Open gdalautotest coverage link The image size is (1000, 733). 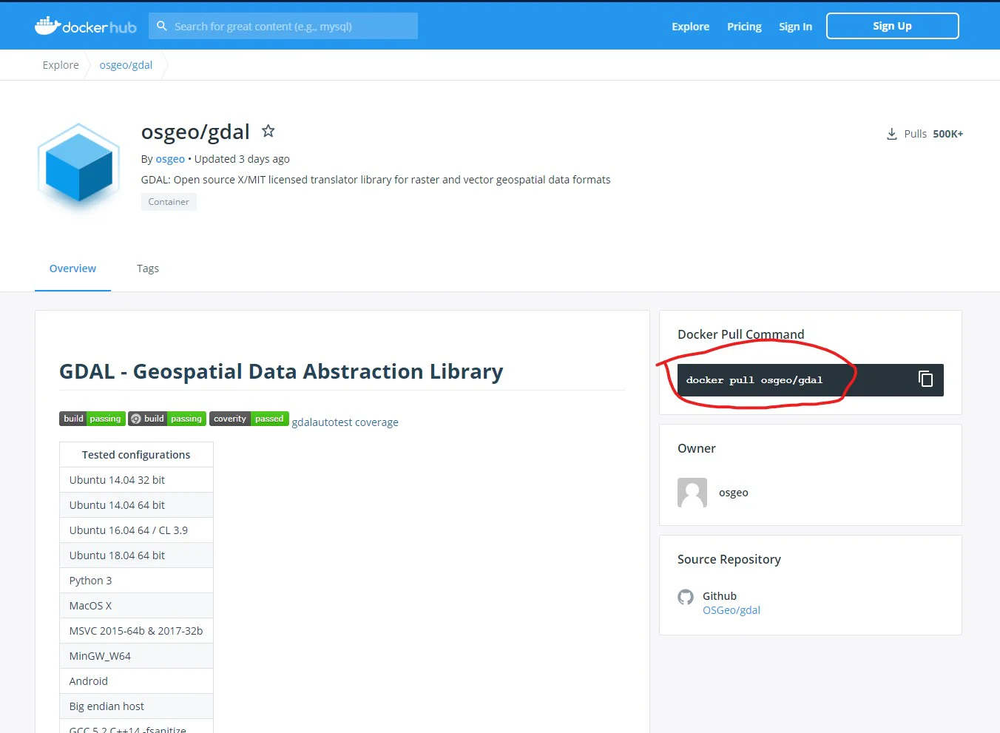click(x=345, y=422)
